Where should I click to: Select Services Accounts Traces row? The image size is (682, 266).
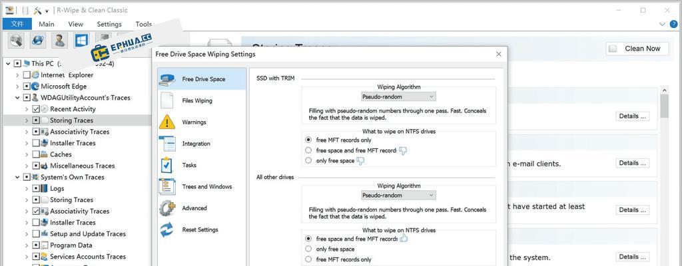click(77, 257)
